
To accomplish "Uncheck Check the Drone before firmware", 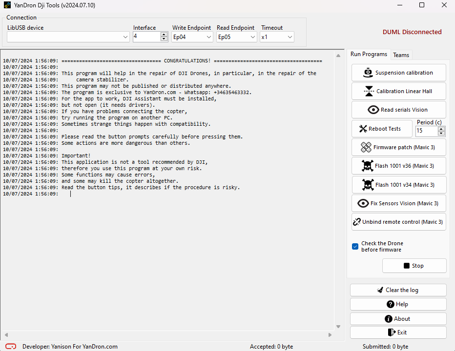I will [x=355, y=246].
